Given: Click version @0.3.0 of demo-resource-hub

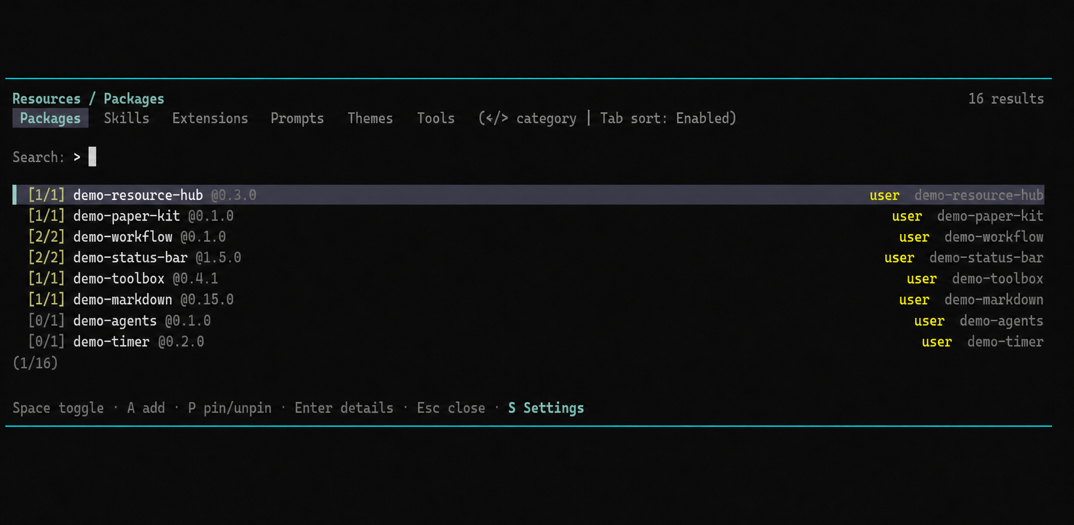Looking at the screenshot, I should click(x=233, y=195).
